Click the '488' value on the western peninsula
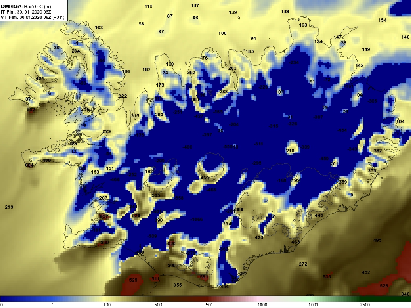The width and height of the screenshot is (411, 308). point(46,160)
